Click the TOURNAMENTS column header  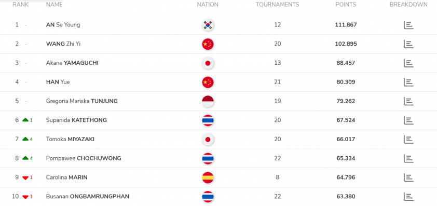click(277, 5)
